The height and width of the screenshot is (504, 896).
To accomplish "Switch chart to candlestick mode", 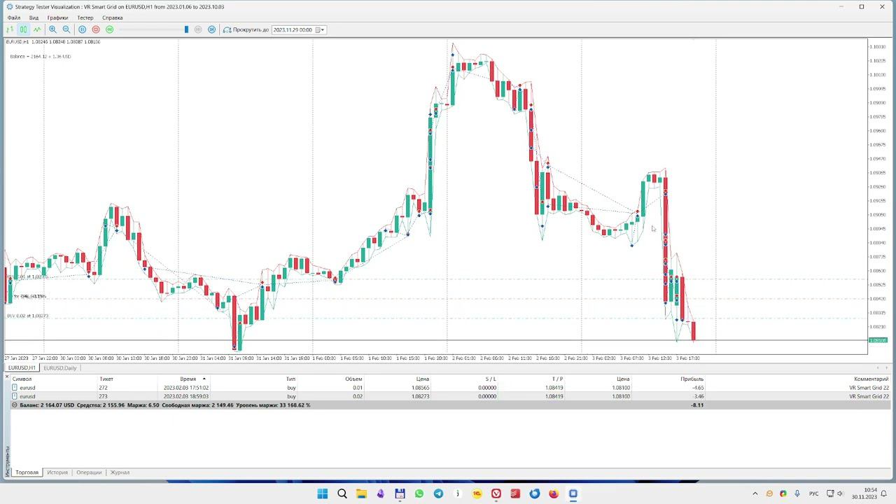I will click(23, 29).
